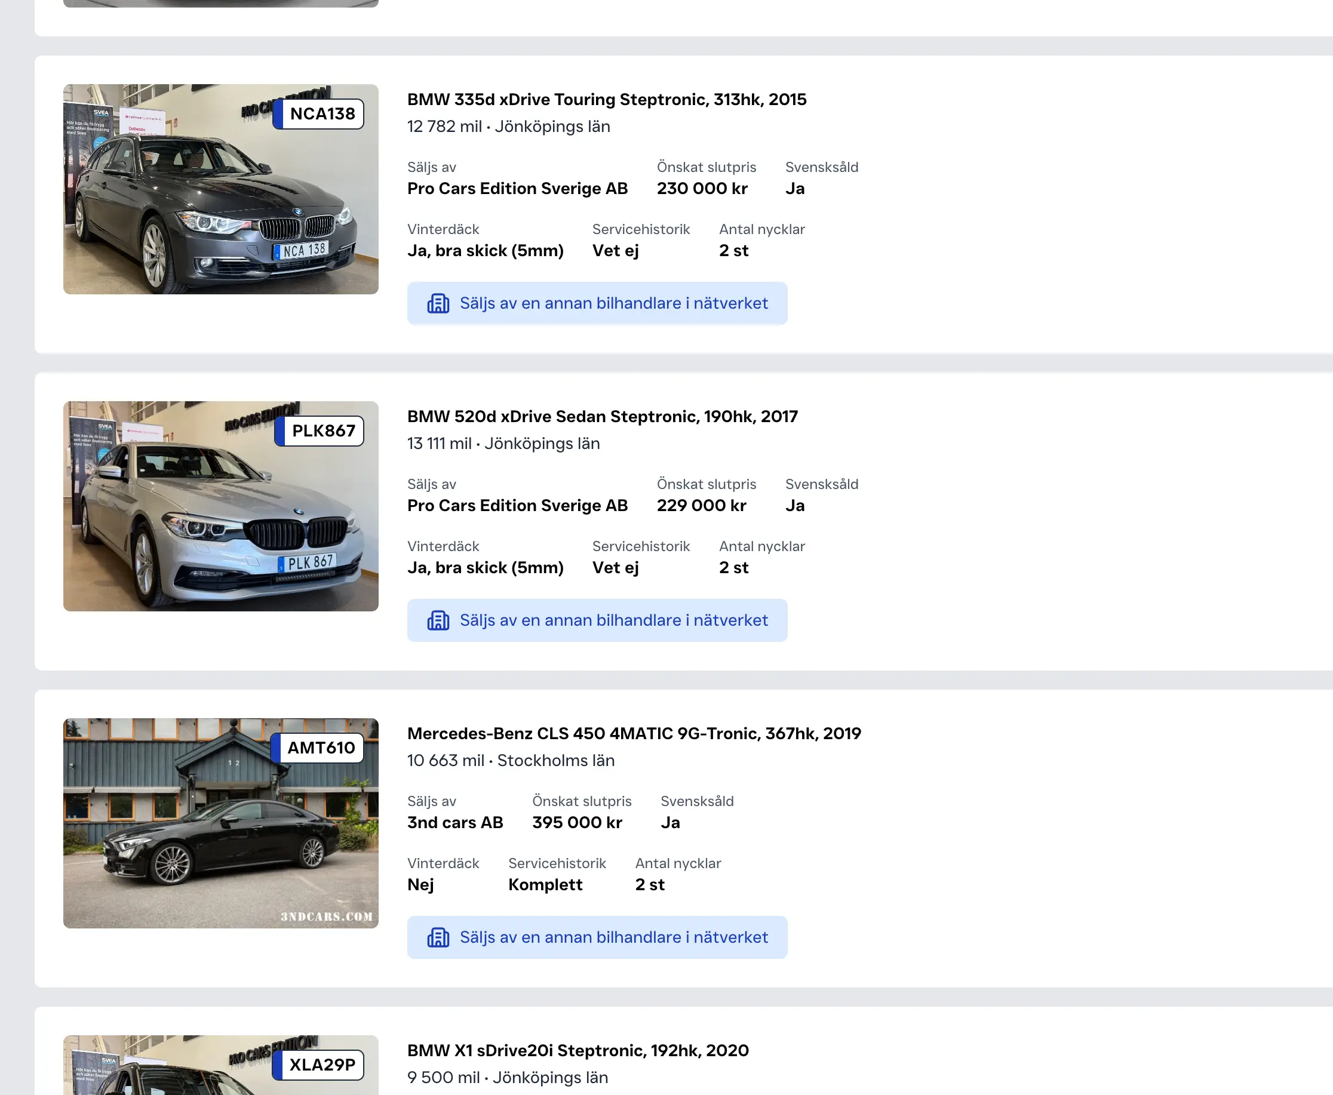Open BMW X1 sDrive20i listing title
The width and height of the screenshot is (1333, 1095).
[578, 1050]
